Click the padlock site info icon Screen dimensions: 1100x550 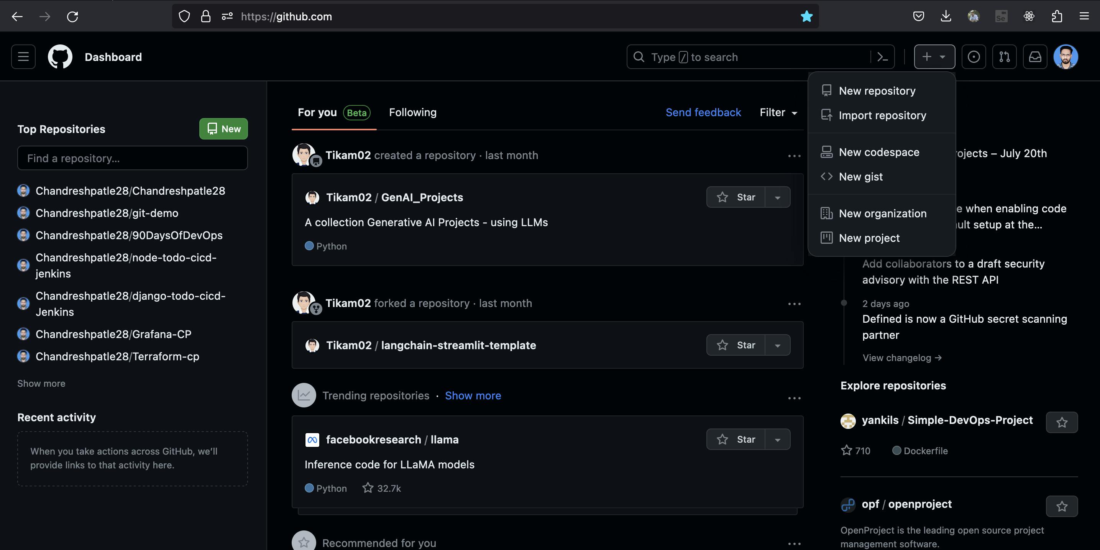[206, 16]
